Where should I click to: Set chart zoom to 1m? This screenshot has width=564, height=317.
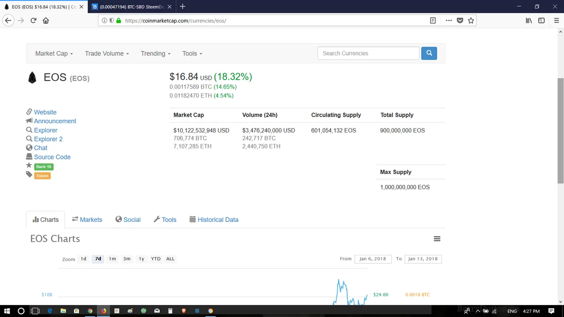click(112, 259)
